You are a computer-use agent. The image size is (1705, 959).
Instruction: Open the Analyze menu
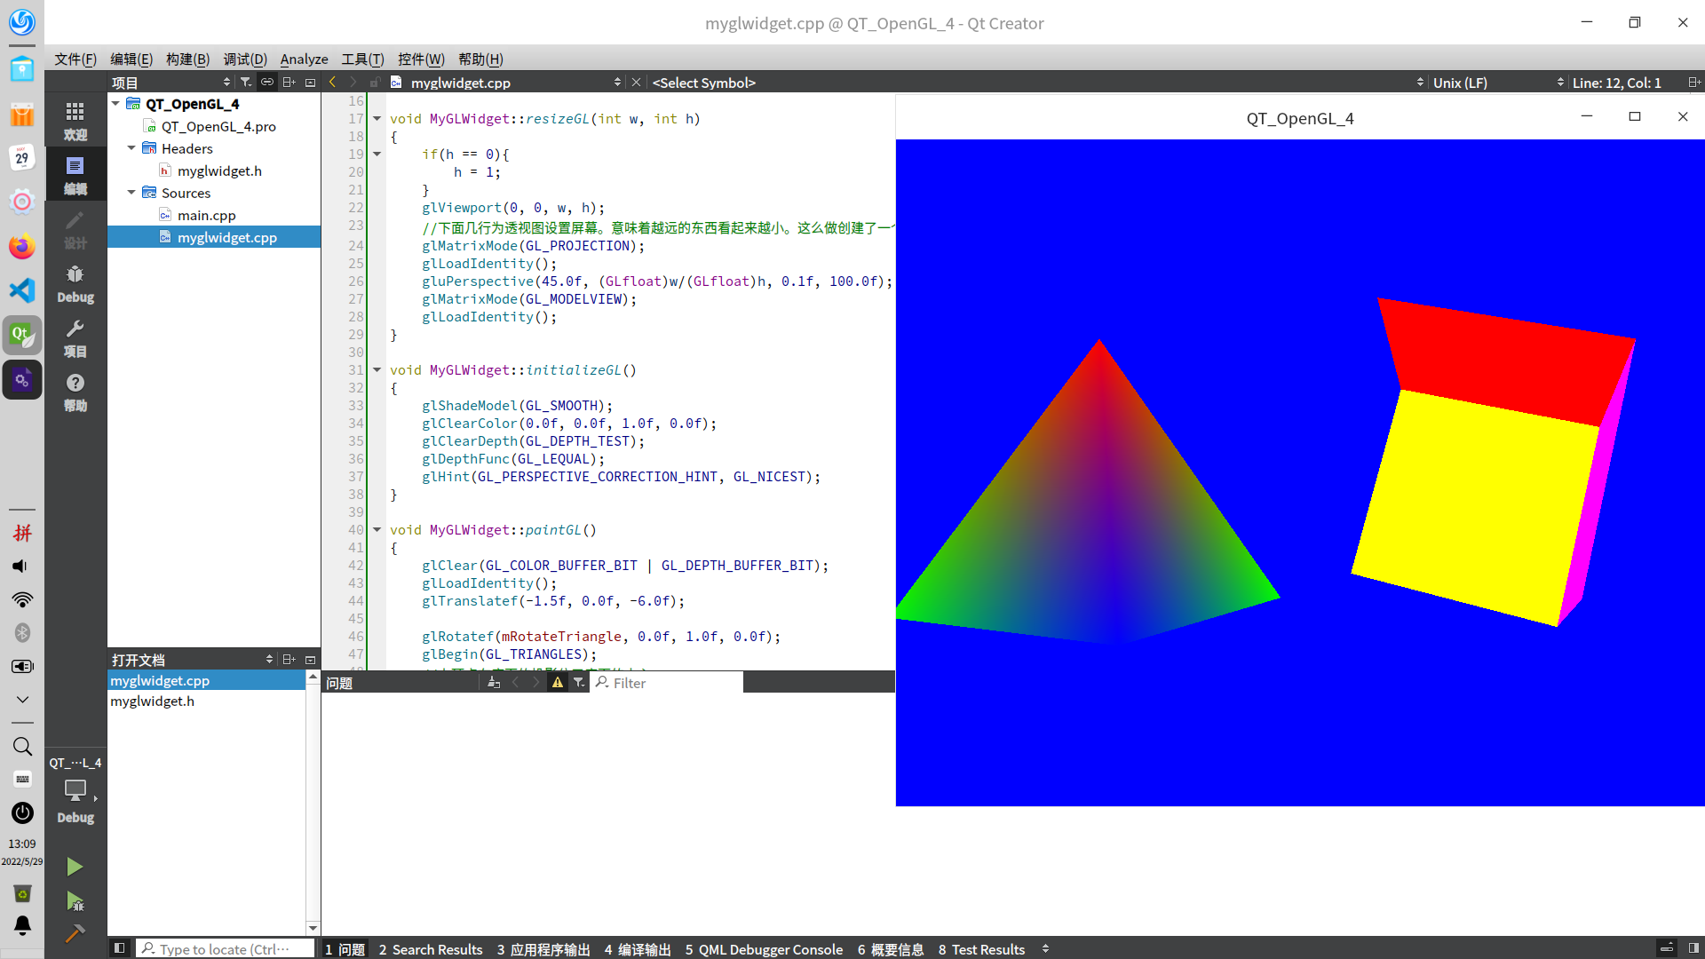point(304,59)
